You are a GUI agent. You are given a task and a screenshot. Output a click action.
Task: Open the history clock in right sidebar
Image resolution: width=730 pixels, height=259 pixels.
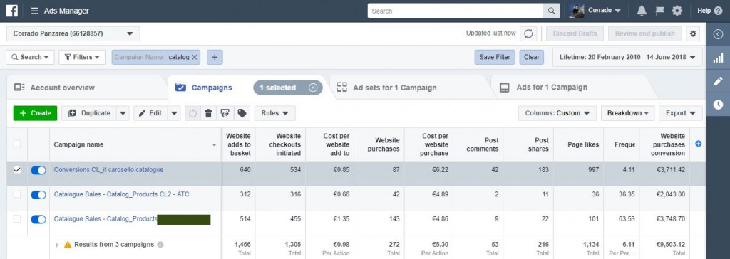point(719,105)
